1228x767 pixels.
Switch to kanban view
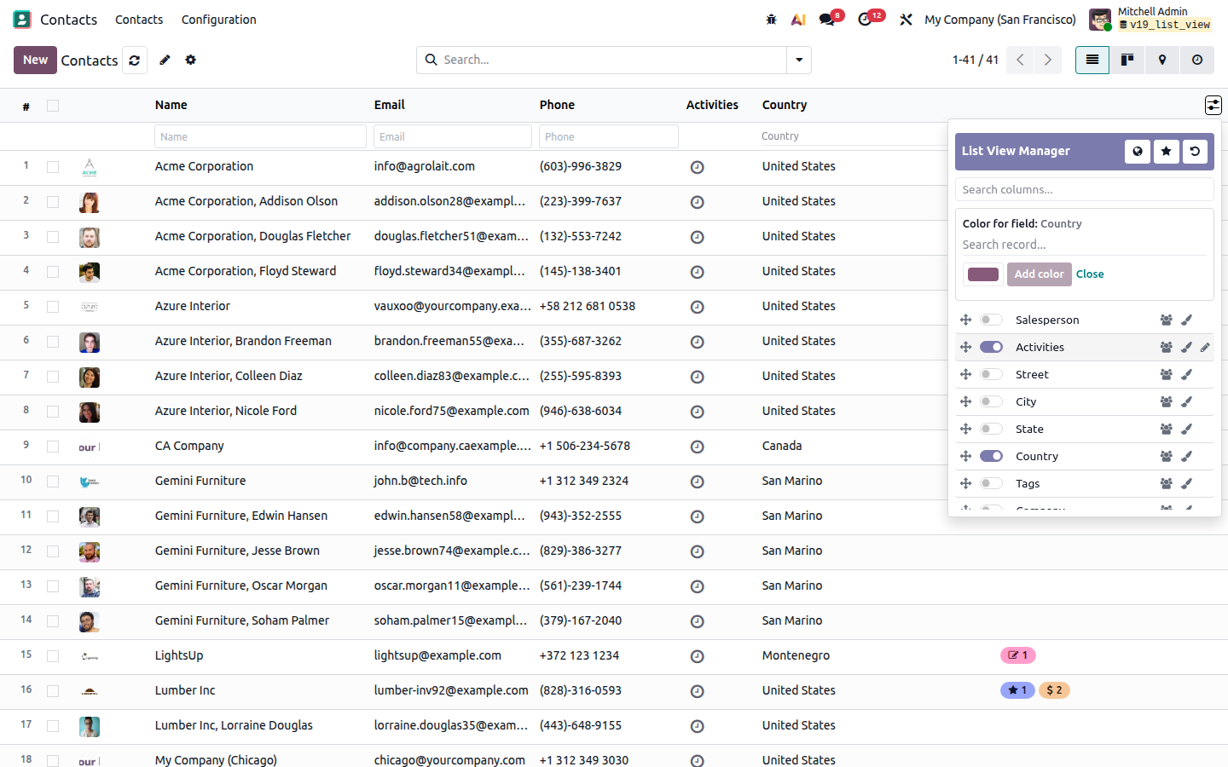(1127, 60)
